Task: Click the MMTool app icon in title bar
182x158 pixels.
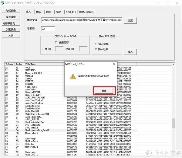Action: [2, 2]
